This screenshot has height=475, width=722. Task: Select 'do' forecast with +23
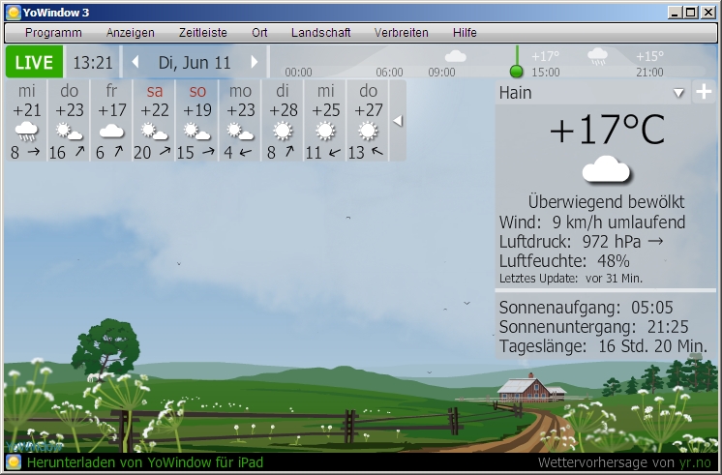[x=69, y=121]
